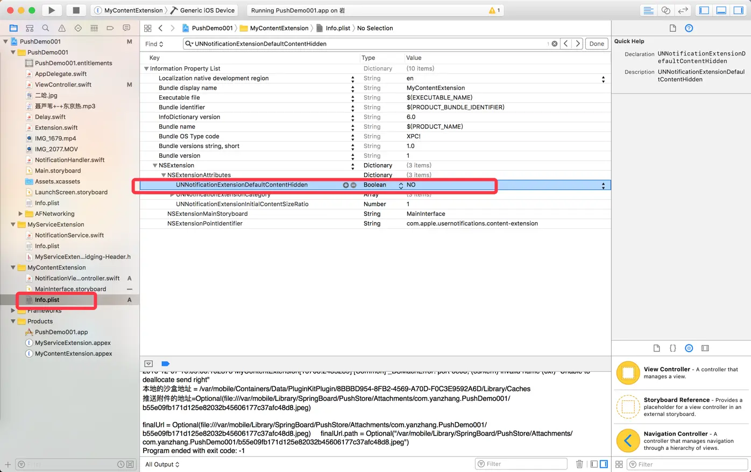Collapse Information Property List row
The image size is (751, 472).
[146, 69]
